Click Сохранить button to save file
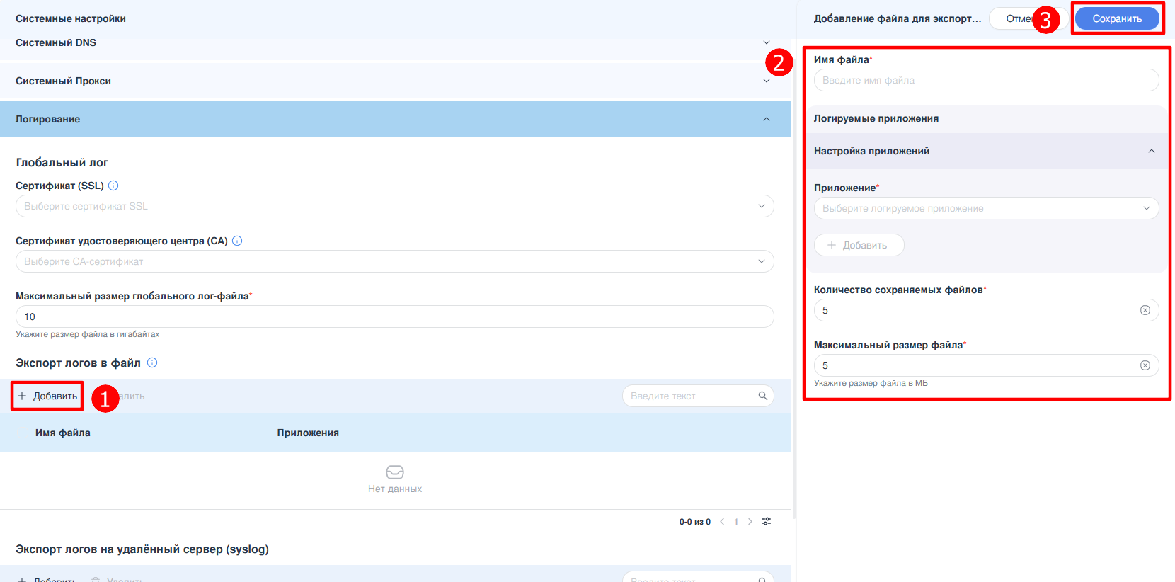The image size is (1175, 582). tap(1116, 18)
